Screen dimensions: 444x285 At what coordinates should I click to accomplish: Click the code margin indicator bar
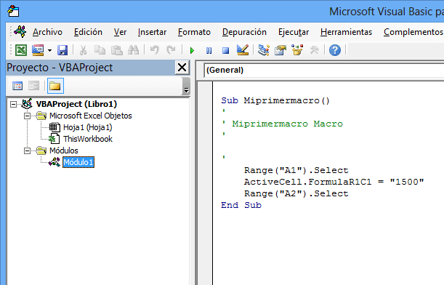205,183
